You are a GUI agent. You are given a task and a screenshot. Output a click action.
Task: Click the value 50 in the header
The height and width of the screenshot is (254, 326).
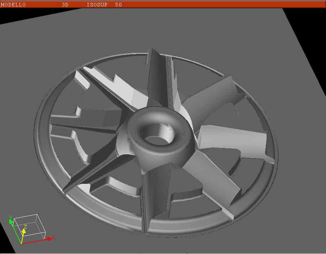click(119, 5)
